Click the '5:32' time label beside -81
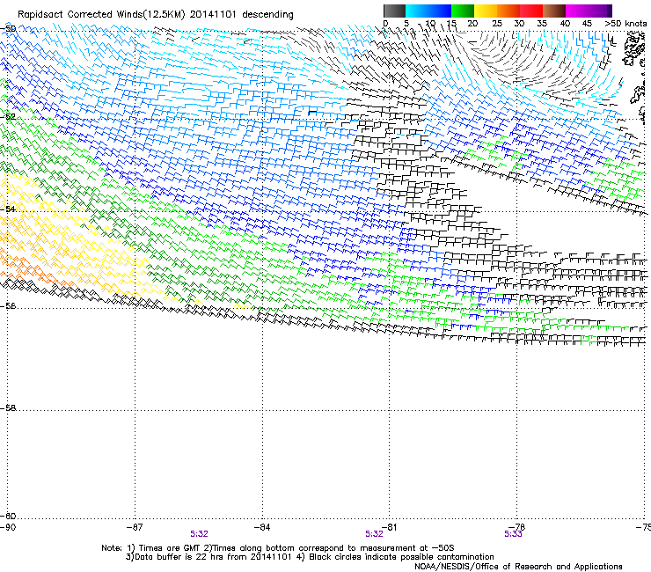 click(374, 534)
